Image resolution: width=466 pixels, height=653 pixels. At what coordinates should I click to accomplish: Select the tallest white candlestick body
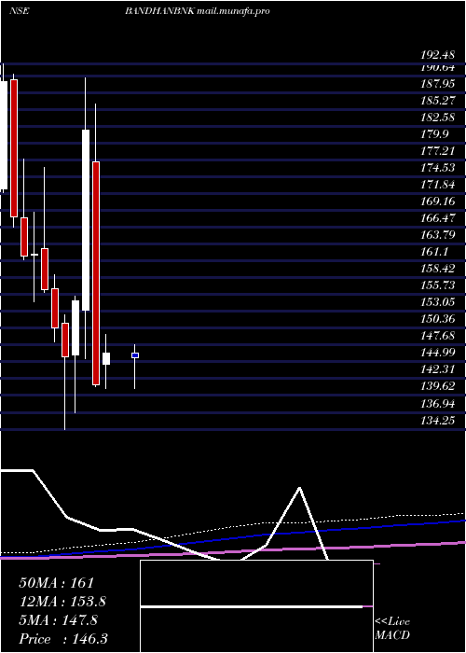click(x=86, y=220)
